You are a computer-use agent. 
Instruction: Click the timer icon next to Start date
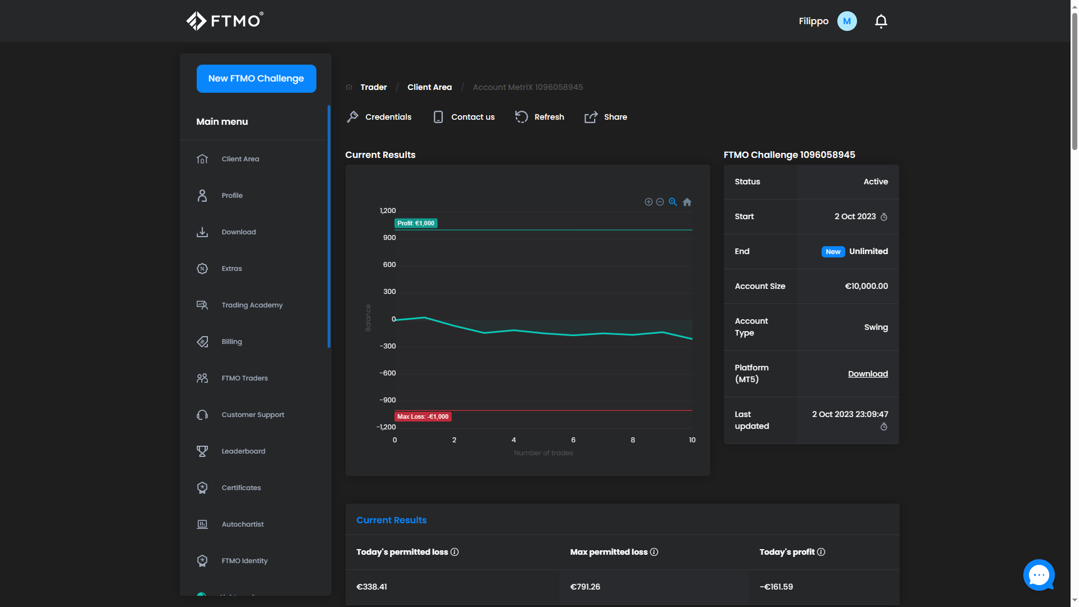(884, 217)
